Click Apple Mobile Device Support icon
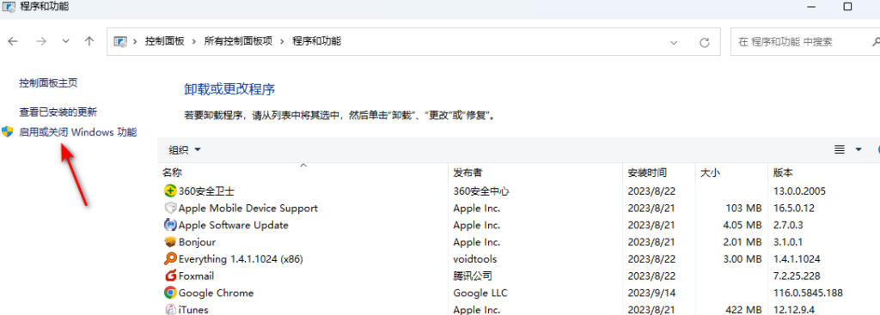Image resolution: width=880 pixels, height=315 pixels. click(170, 208)
